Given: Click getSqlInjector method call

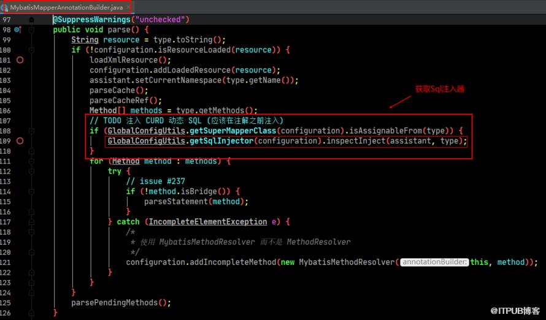Looking at the screenshot, I should [x=221, y=141].
